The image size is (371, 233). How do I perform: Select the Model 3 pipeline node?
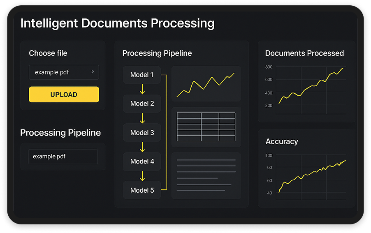coord(142,133)
